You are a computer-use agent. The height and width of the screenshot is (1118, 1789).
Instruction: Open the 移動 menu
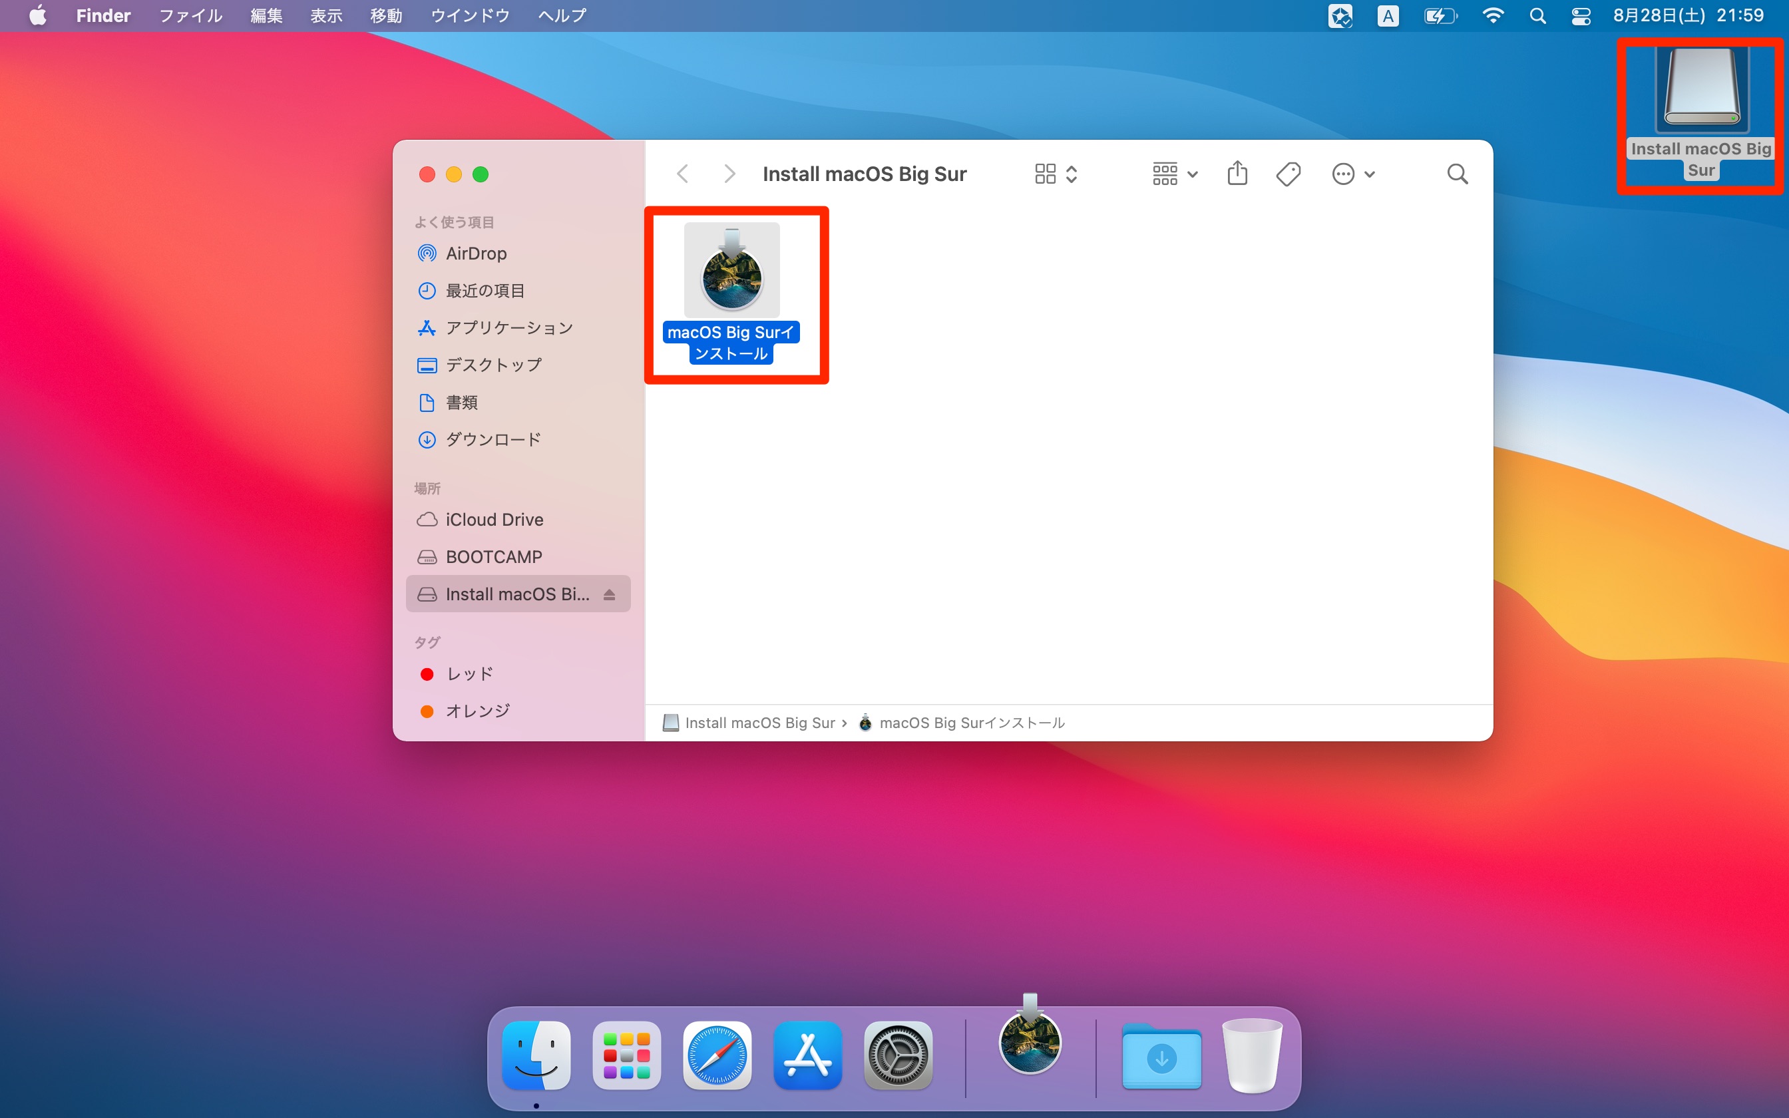386,15
